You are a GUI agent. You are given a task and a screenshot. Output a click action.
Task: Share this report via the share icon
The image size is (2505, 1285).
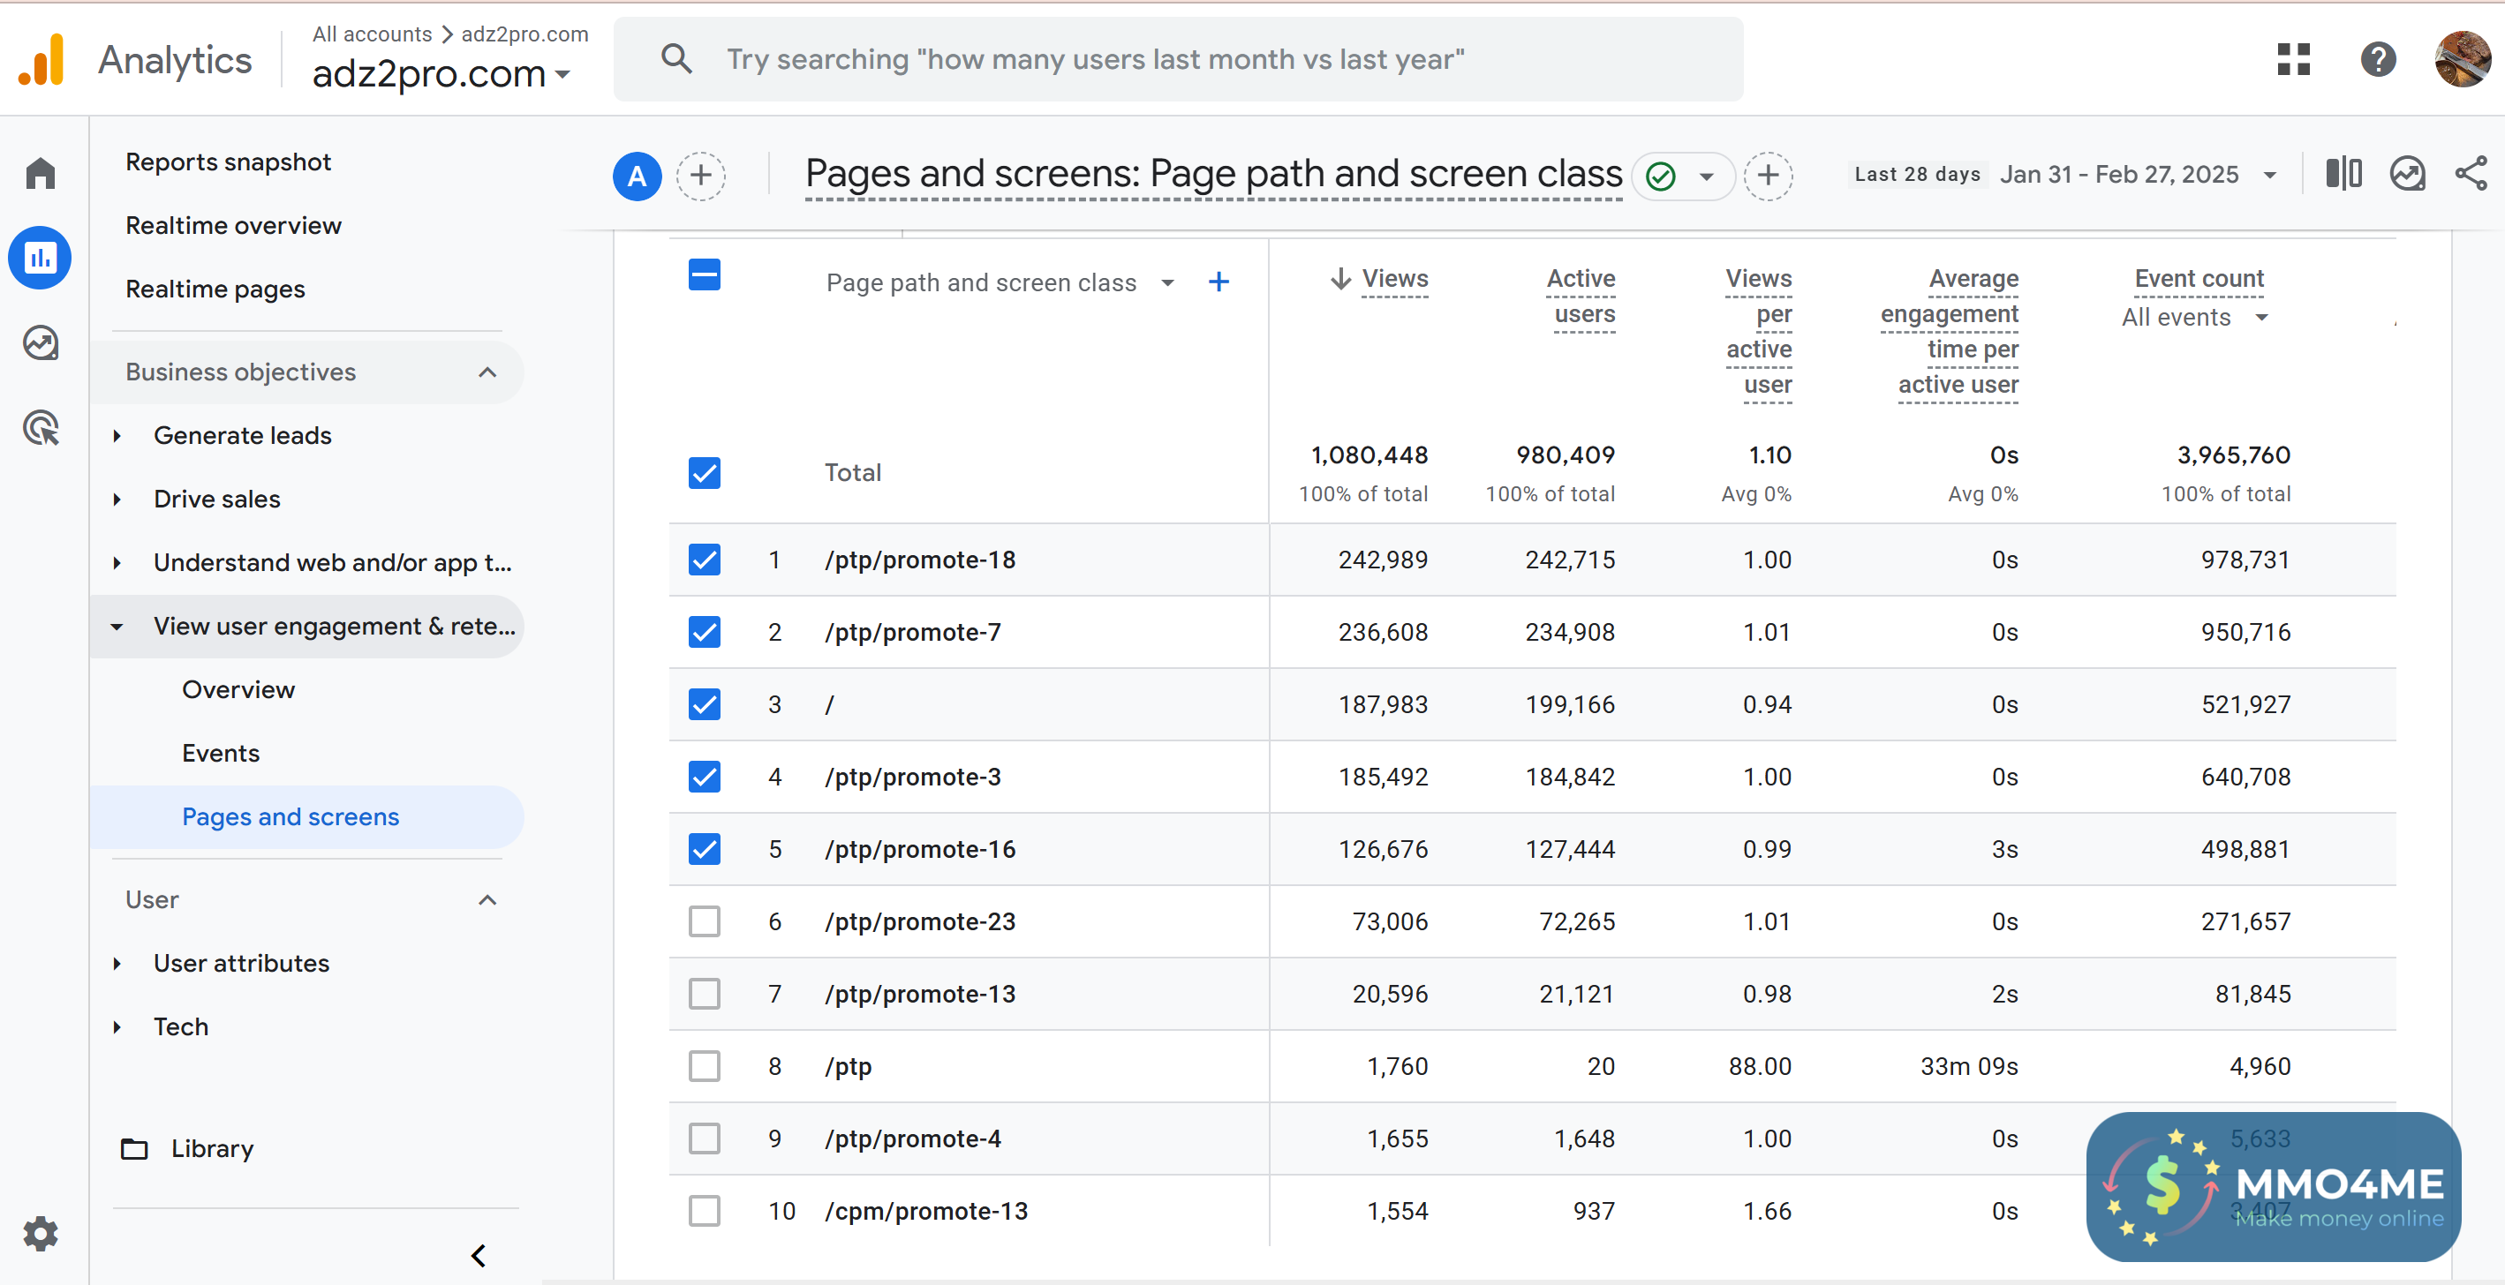(2471, 174)
